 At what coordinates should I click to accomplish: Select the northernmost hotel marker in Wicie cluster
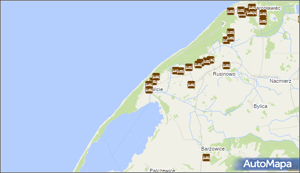coord(156,77)
